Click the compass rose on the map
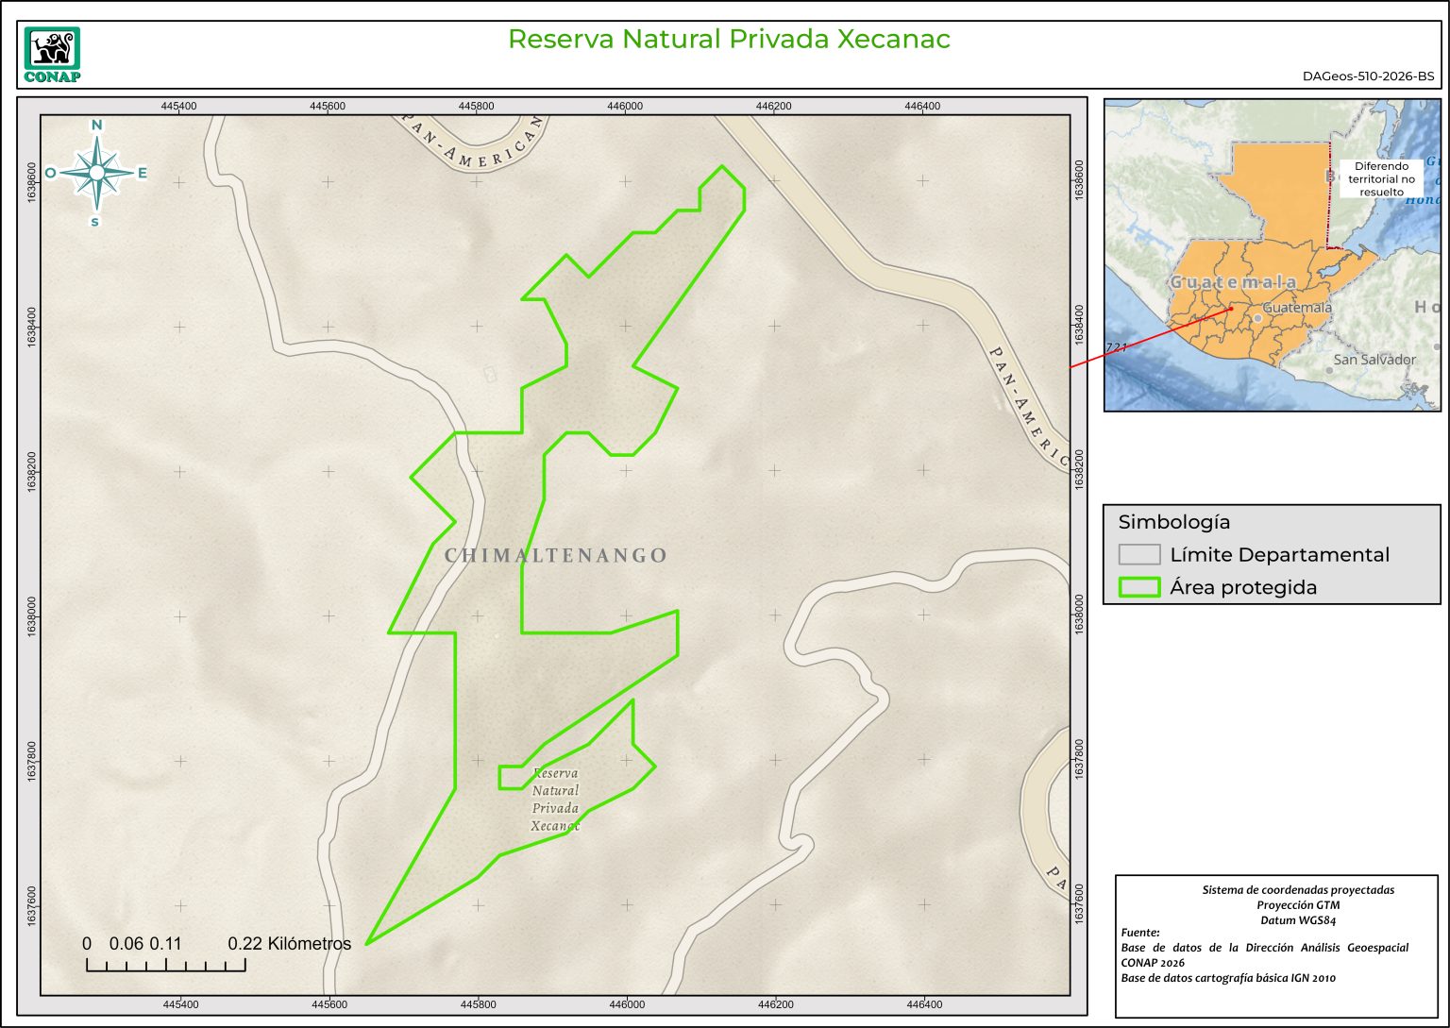This screenshot has width=1450, height=1028. [x=96, y=173]
